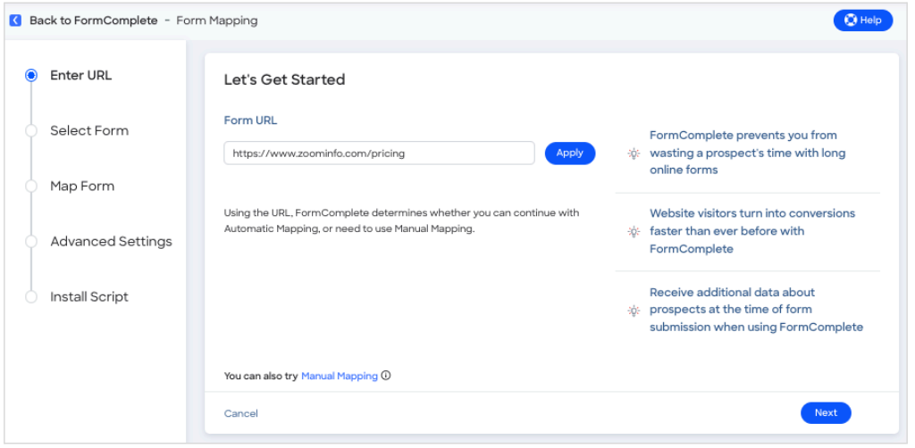Select the Select Form step circle
Image resolution: width=915 pixels, height=448 pixels.
pyautogui.click(x=31, y=130)
